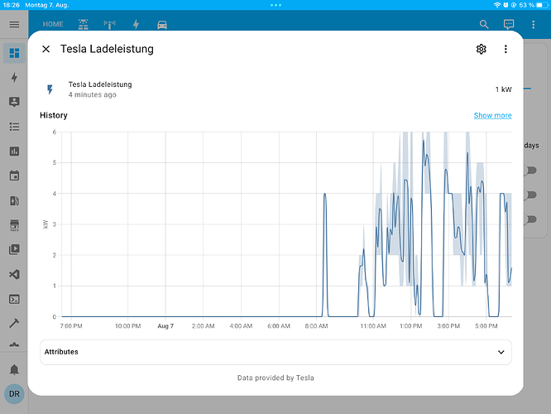Open the Terminal sidebar icon
This screenshot has width=551, height=414.
14,300
